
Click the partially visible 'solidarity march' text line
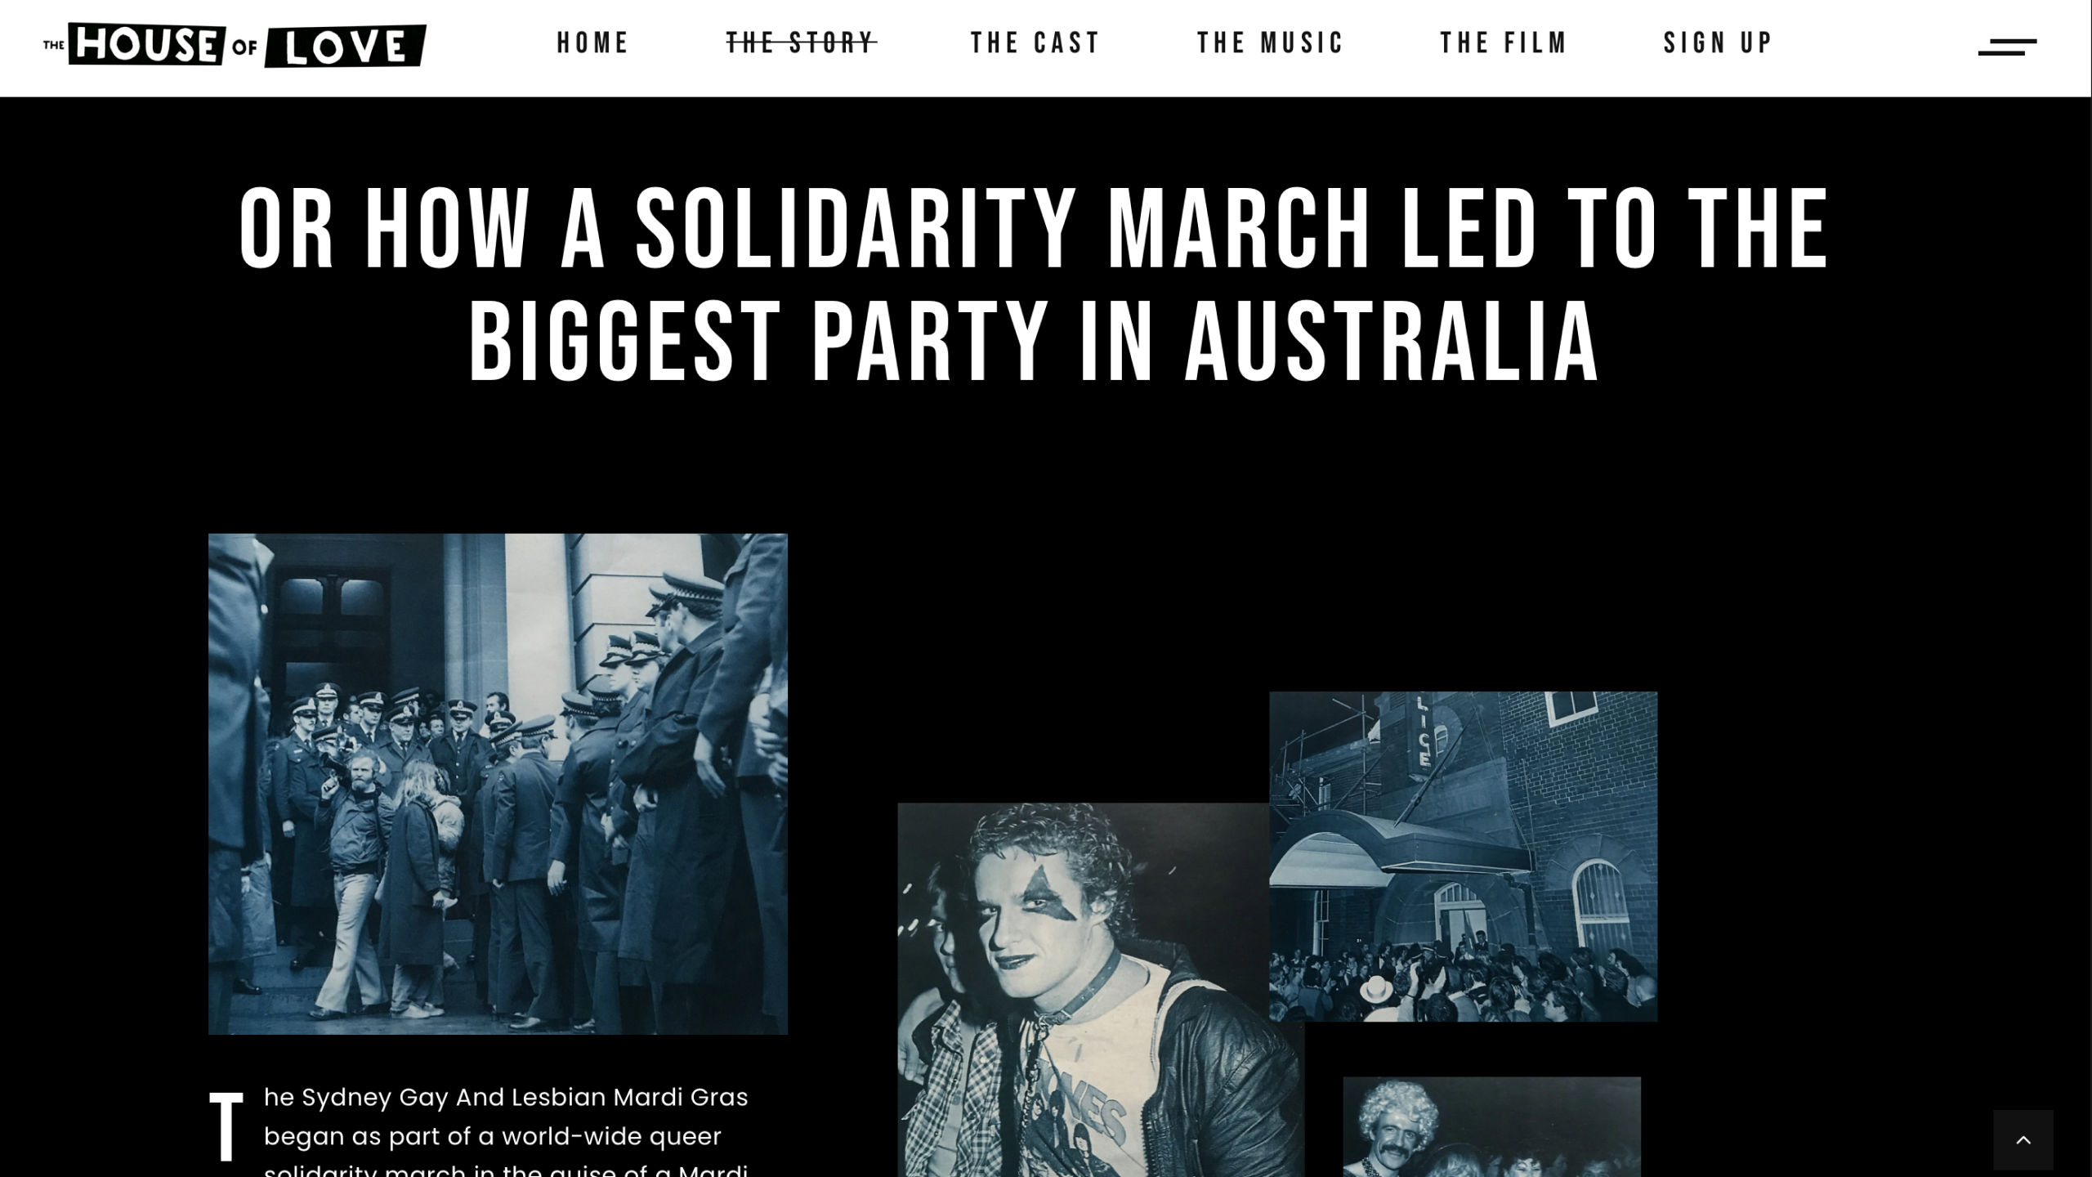tap(506, 1169)
